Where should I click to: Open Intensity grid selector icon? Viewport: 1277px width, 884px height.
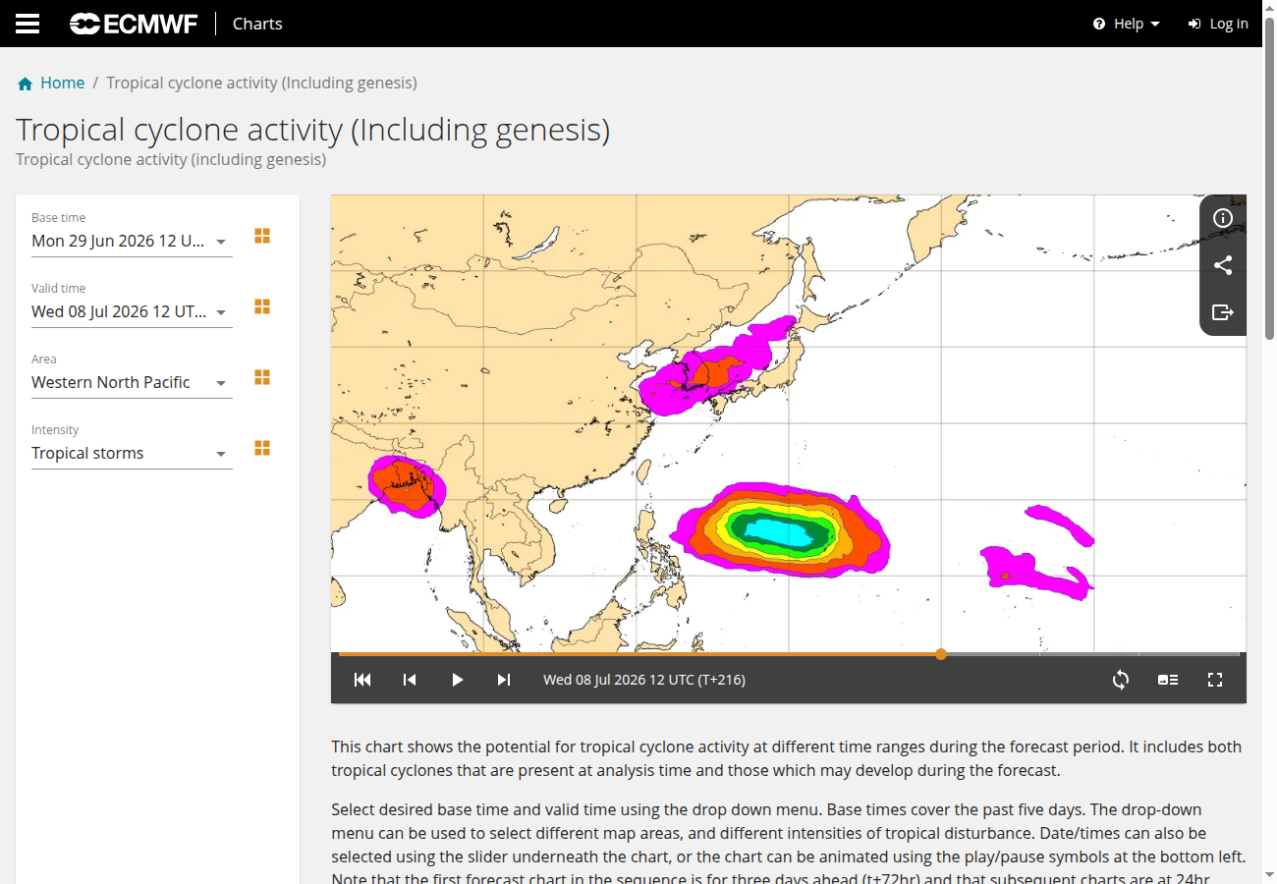[x=262, y=448]
